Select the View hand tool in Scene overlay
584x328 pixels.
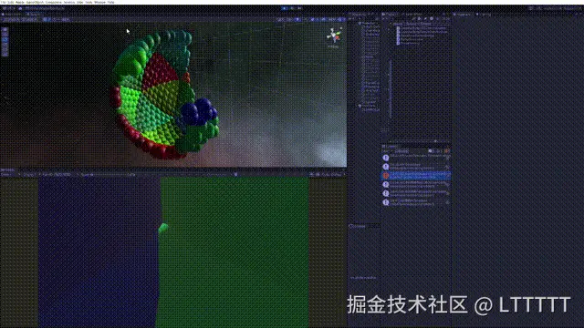tap(5, 30)
